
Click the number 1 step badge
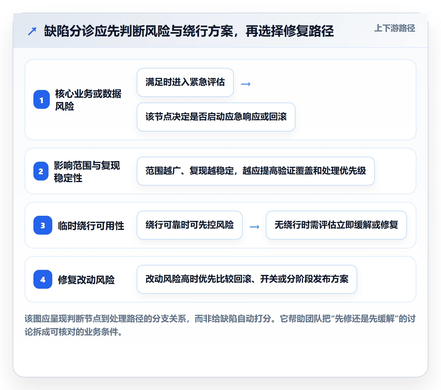click(42, 100)
